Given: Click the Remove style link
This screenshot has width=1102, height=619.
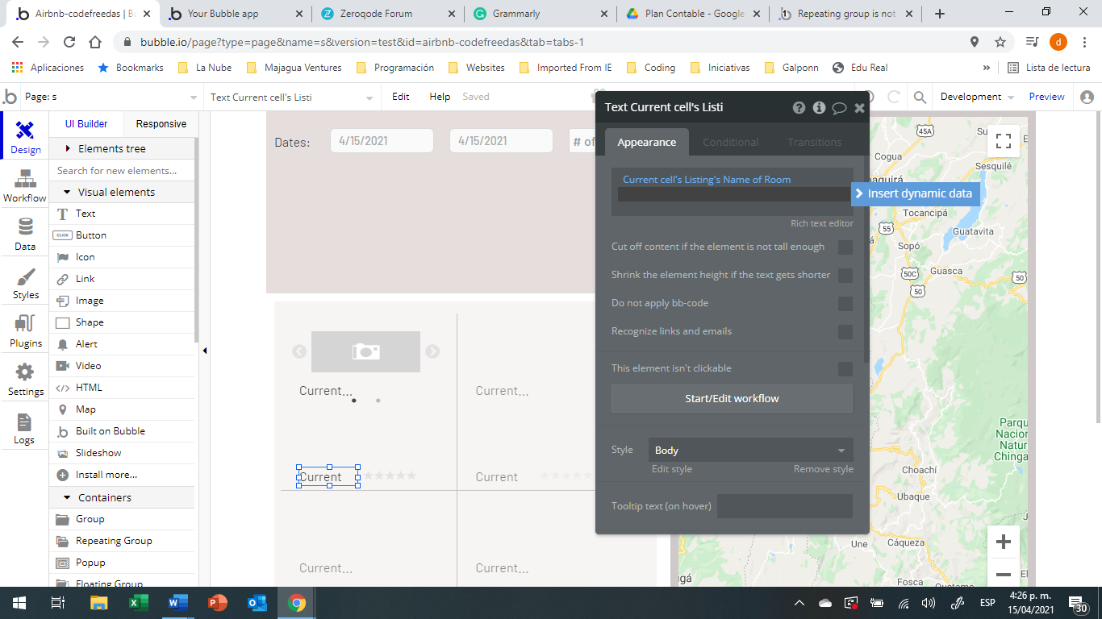Looking at the screenshot, I should [824, 469].
